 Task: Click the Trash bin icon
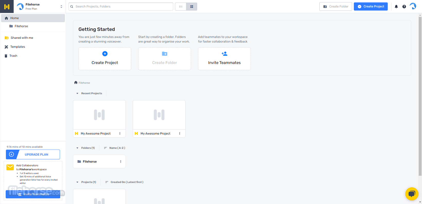coord(6,56)
